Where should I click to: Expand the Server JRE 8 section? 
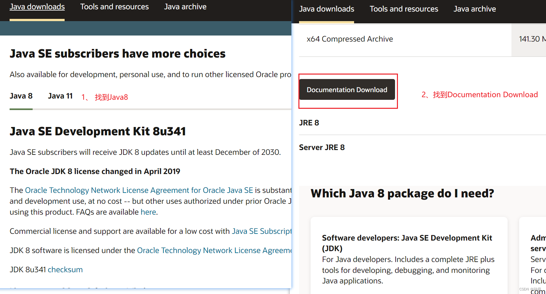[322, 147]
